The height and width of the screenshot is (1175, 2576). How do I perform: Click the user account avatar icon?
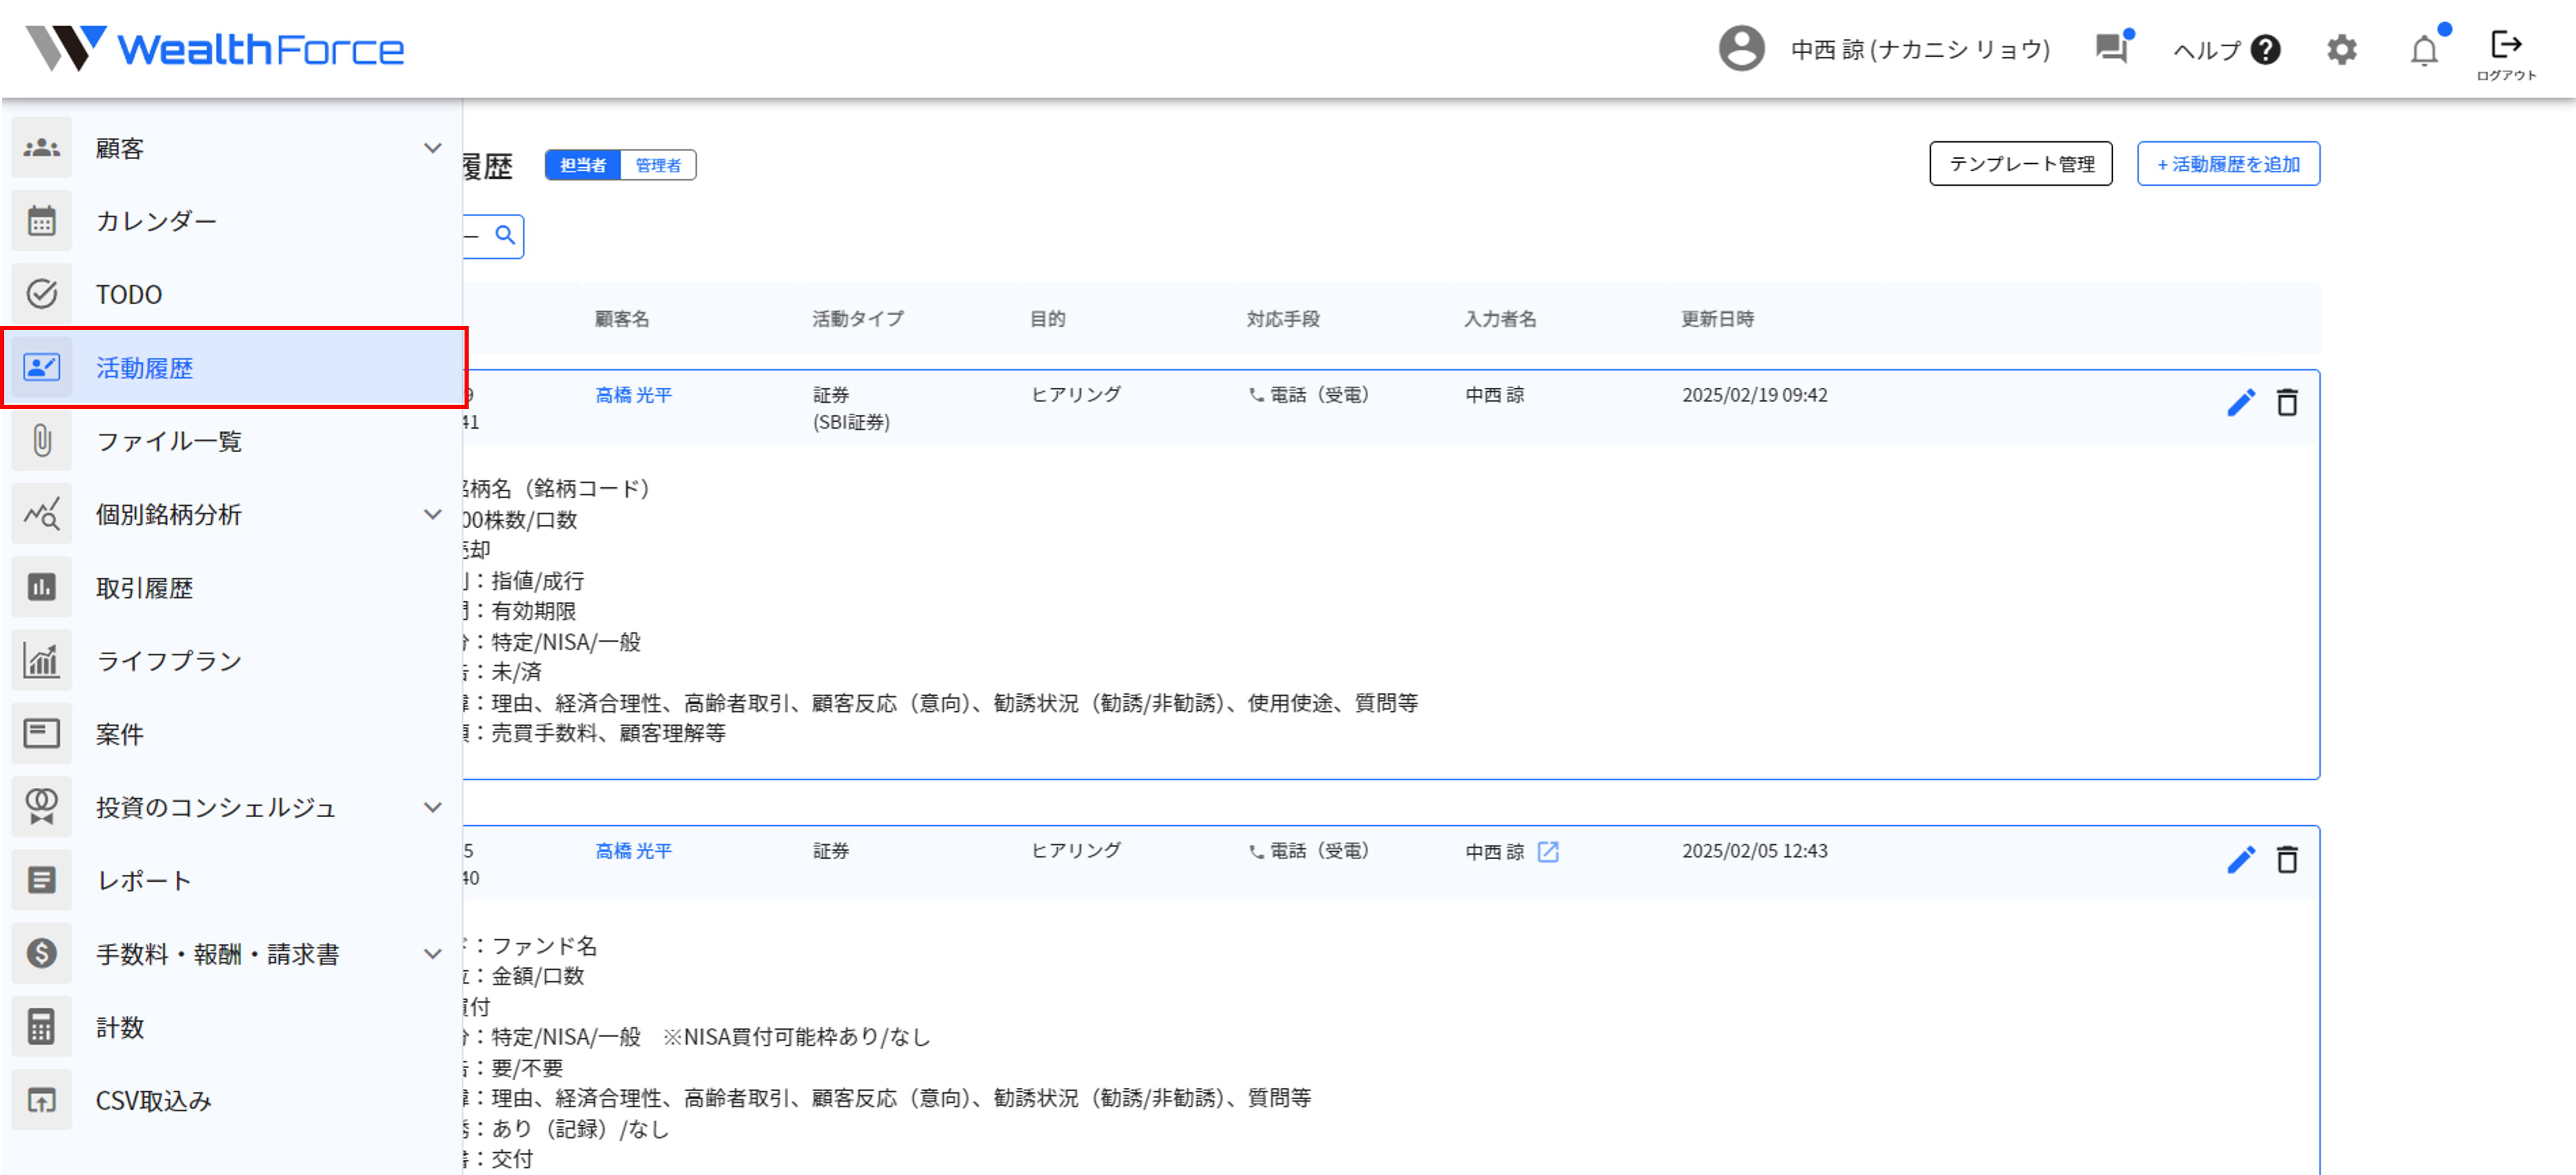point(1741,49)
